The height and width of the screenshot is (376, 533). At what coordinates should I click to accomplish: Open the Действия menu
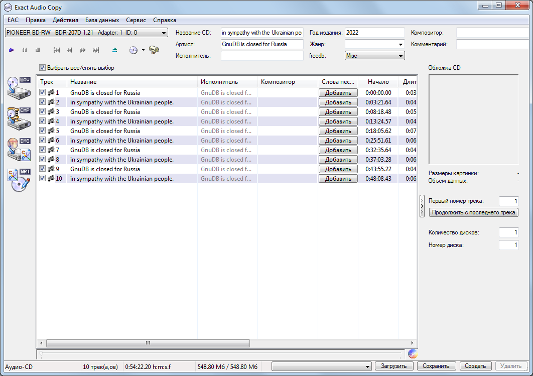pyautogui.click(x=65, y=20)
